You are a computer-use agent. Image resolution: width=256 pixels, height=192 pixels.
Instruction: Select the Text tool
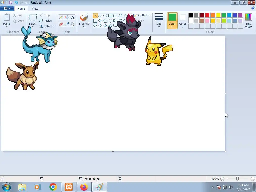73,17
